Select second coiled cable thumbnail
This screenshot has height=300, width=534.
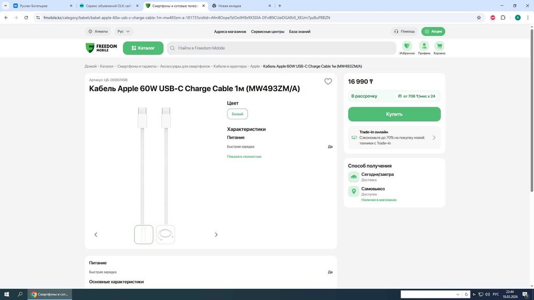(x=166, y=235)
